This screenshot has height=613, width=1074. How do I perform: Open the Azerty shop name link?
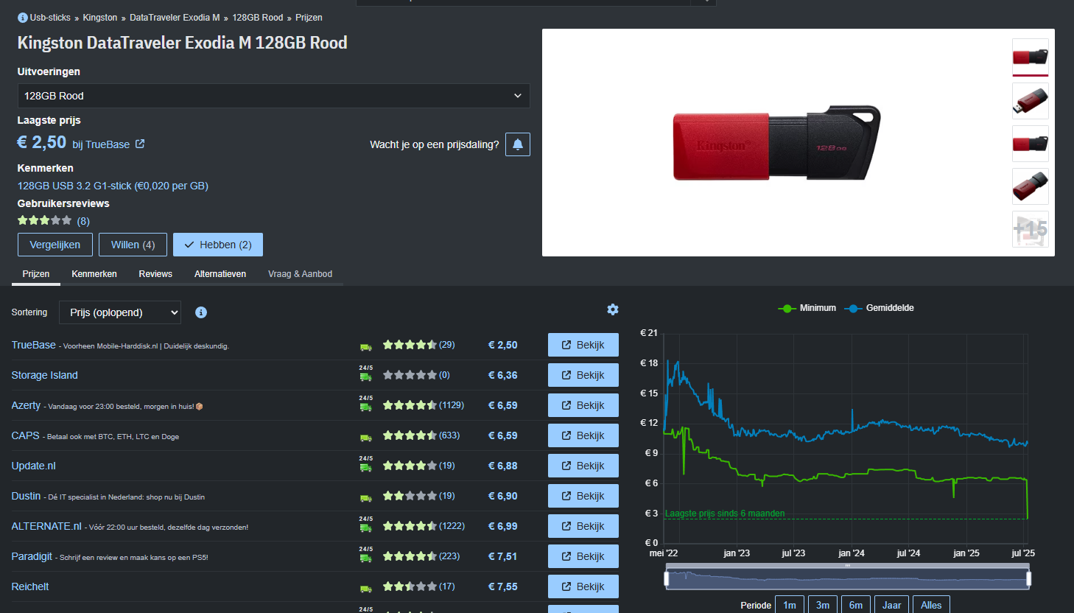(26, 405)
